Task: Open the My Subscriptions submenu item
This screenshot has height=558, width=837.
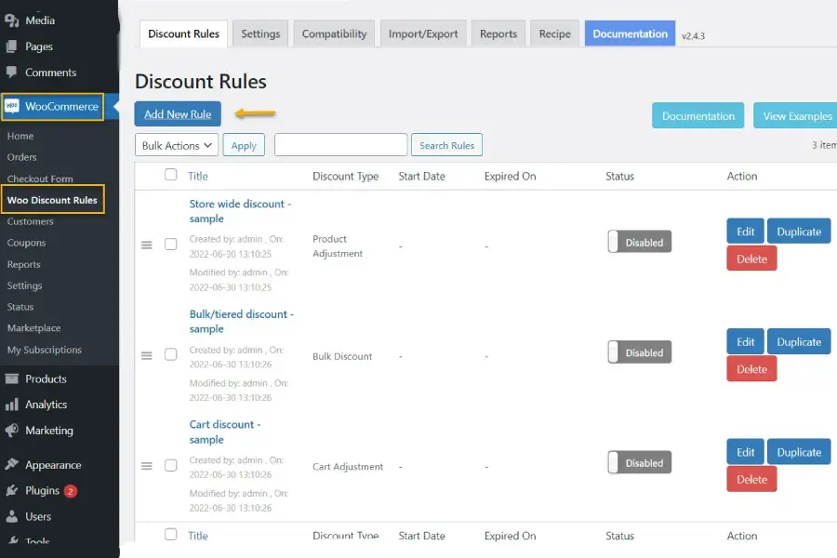Action: tap(45, 350)
